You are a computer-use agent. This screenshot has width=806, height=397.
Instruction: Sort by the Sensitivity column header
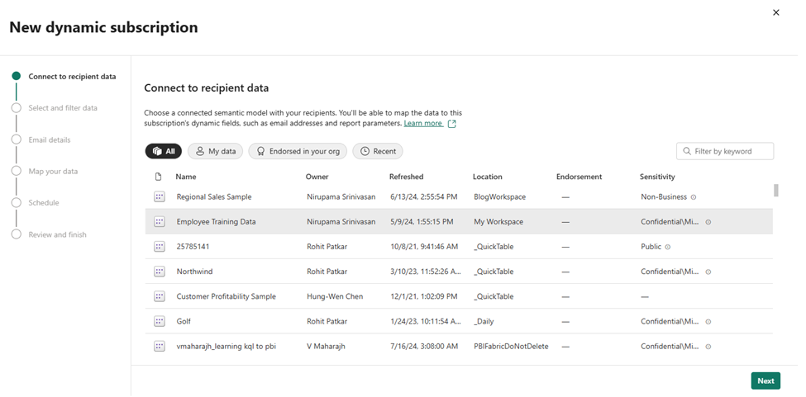coord(657,177)
